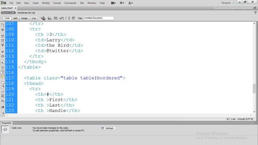Viewport: 258px width, 145px height.
Task: Select the parent tag icon
Action: [x=3, y=52]
